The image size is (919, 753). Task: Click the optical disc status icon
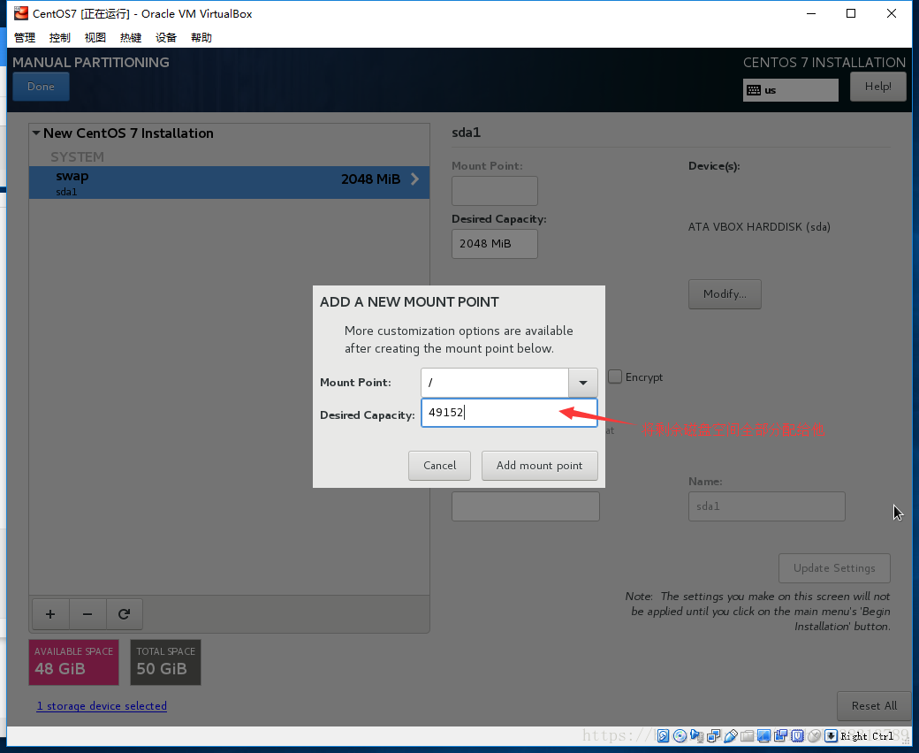(680, 736)
